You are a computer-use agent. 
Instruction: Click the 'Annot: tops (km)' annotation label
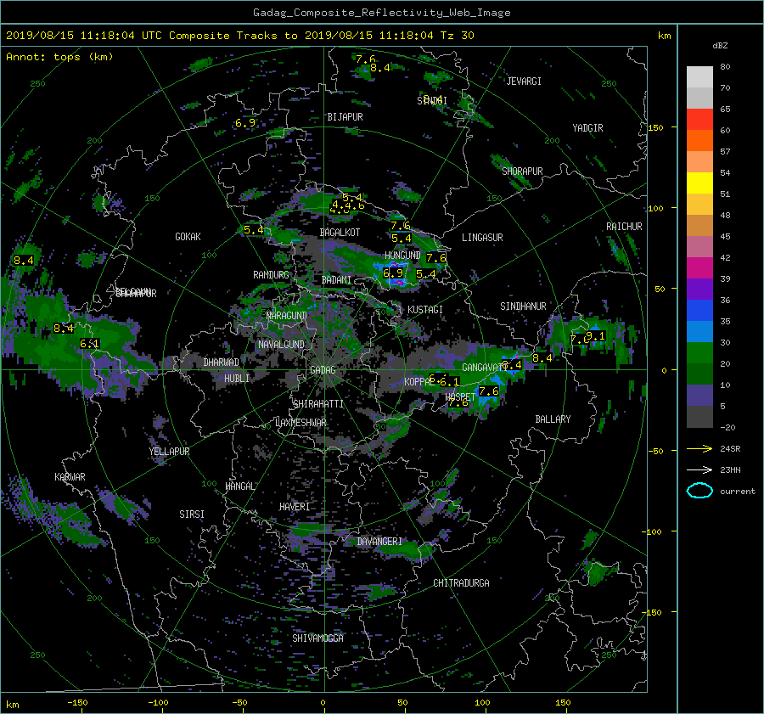pyautogui.click(x=59, y=57)
